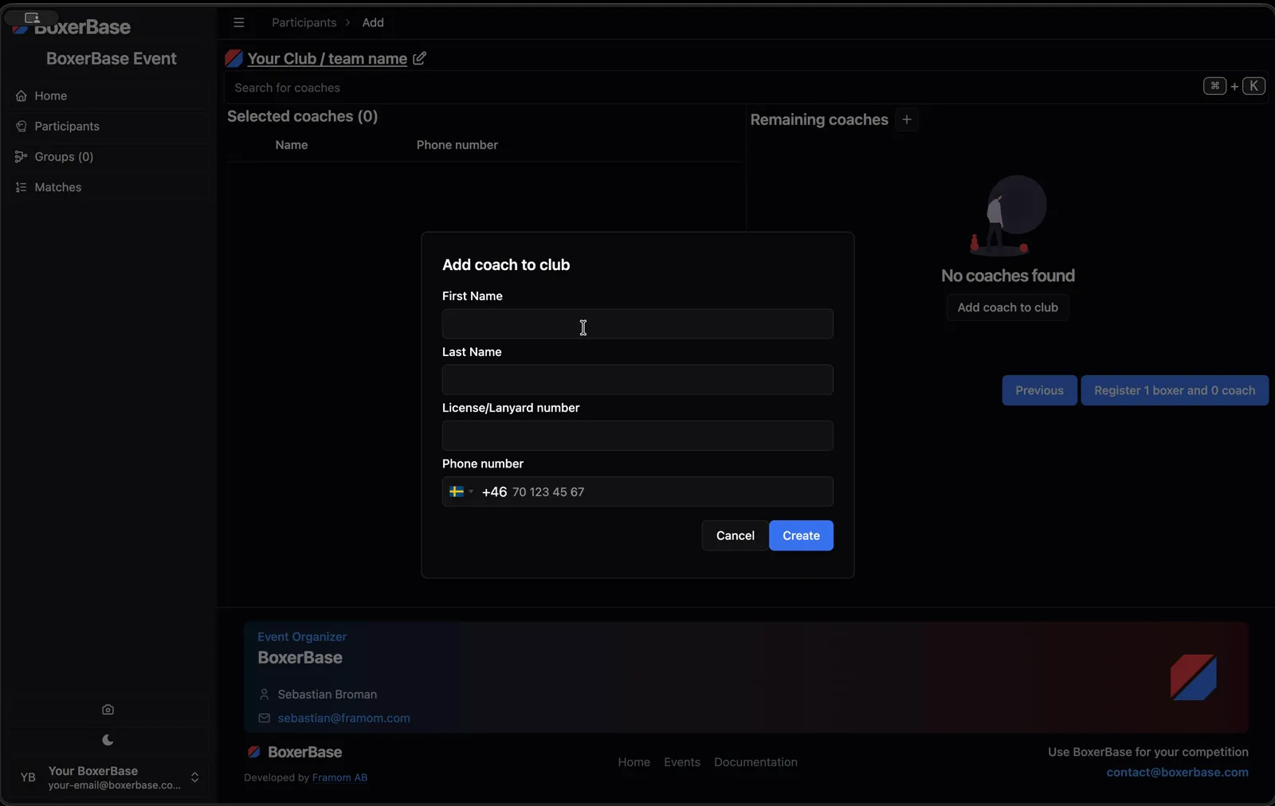Viewport: 1275px width, 806px height.
Task: Click the camera icon in sidebar
Action: point(108,710)
